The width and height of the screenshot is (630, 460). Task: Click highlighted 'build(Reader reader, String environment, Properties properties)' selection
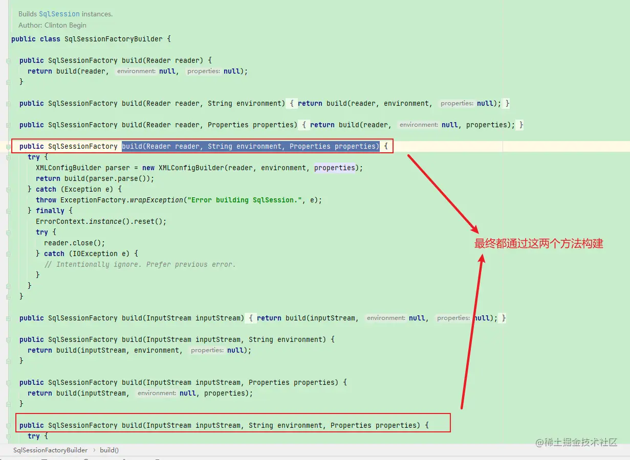[x=251, y=146]
